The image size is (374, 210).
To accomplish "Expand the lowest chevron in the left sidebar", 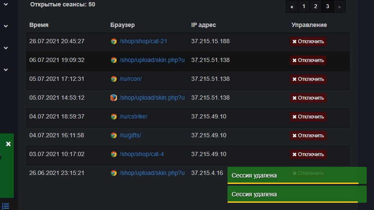I will pos(6,69).
